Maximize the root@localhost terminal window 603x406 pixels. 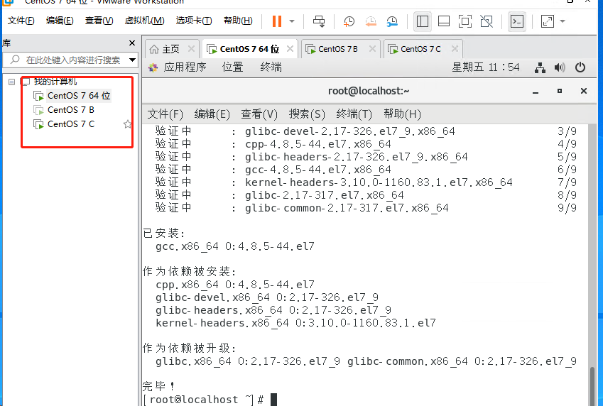click(x=560, y=91)
